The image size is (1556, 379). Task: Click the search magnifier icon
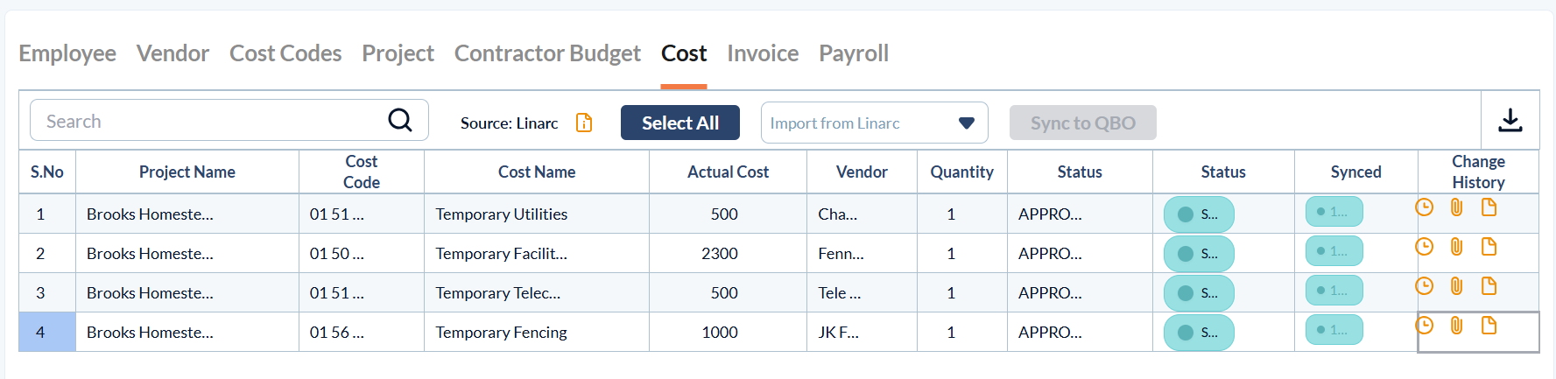click(400, 120)
